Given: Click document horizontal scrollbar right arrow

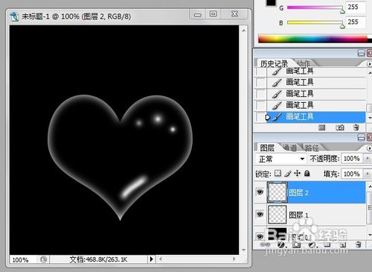Looking at the screenshot, I should pyautogui.click(x=234, y=259).
